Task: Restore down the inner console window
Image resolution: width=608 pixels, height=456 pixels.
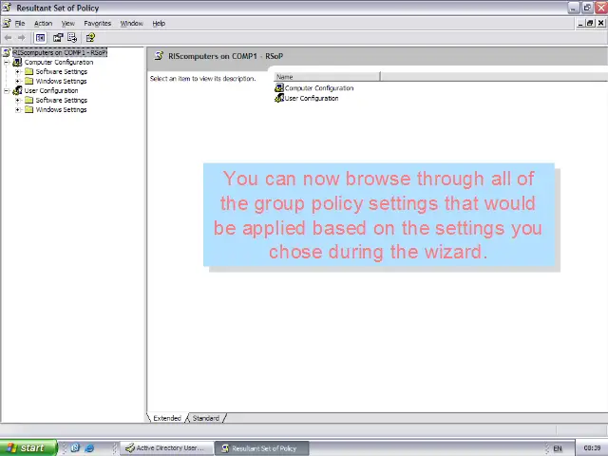Action: pyautogui.click(x=590, y=23)
